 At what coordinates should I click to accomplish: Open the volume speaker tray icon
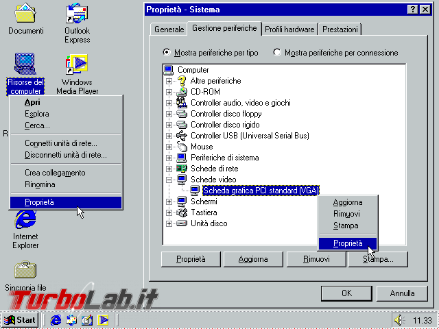coord(399,320)
